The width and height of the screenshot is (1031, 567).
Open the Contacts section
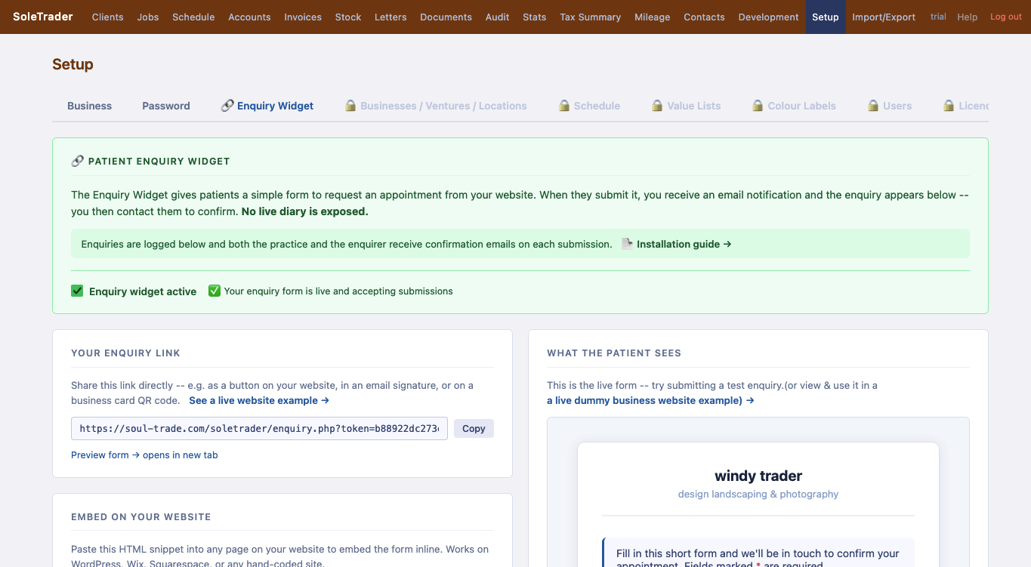[704, 17]
